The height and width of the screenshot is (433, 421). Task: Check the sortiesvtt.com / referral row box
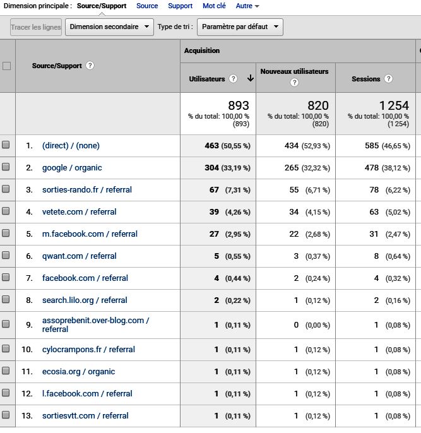pos(6,415)
